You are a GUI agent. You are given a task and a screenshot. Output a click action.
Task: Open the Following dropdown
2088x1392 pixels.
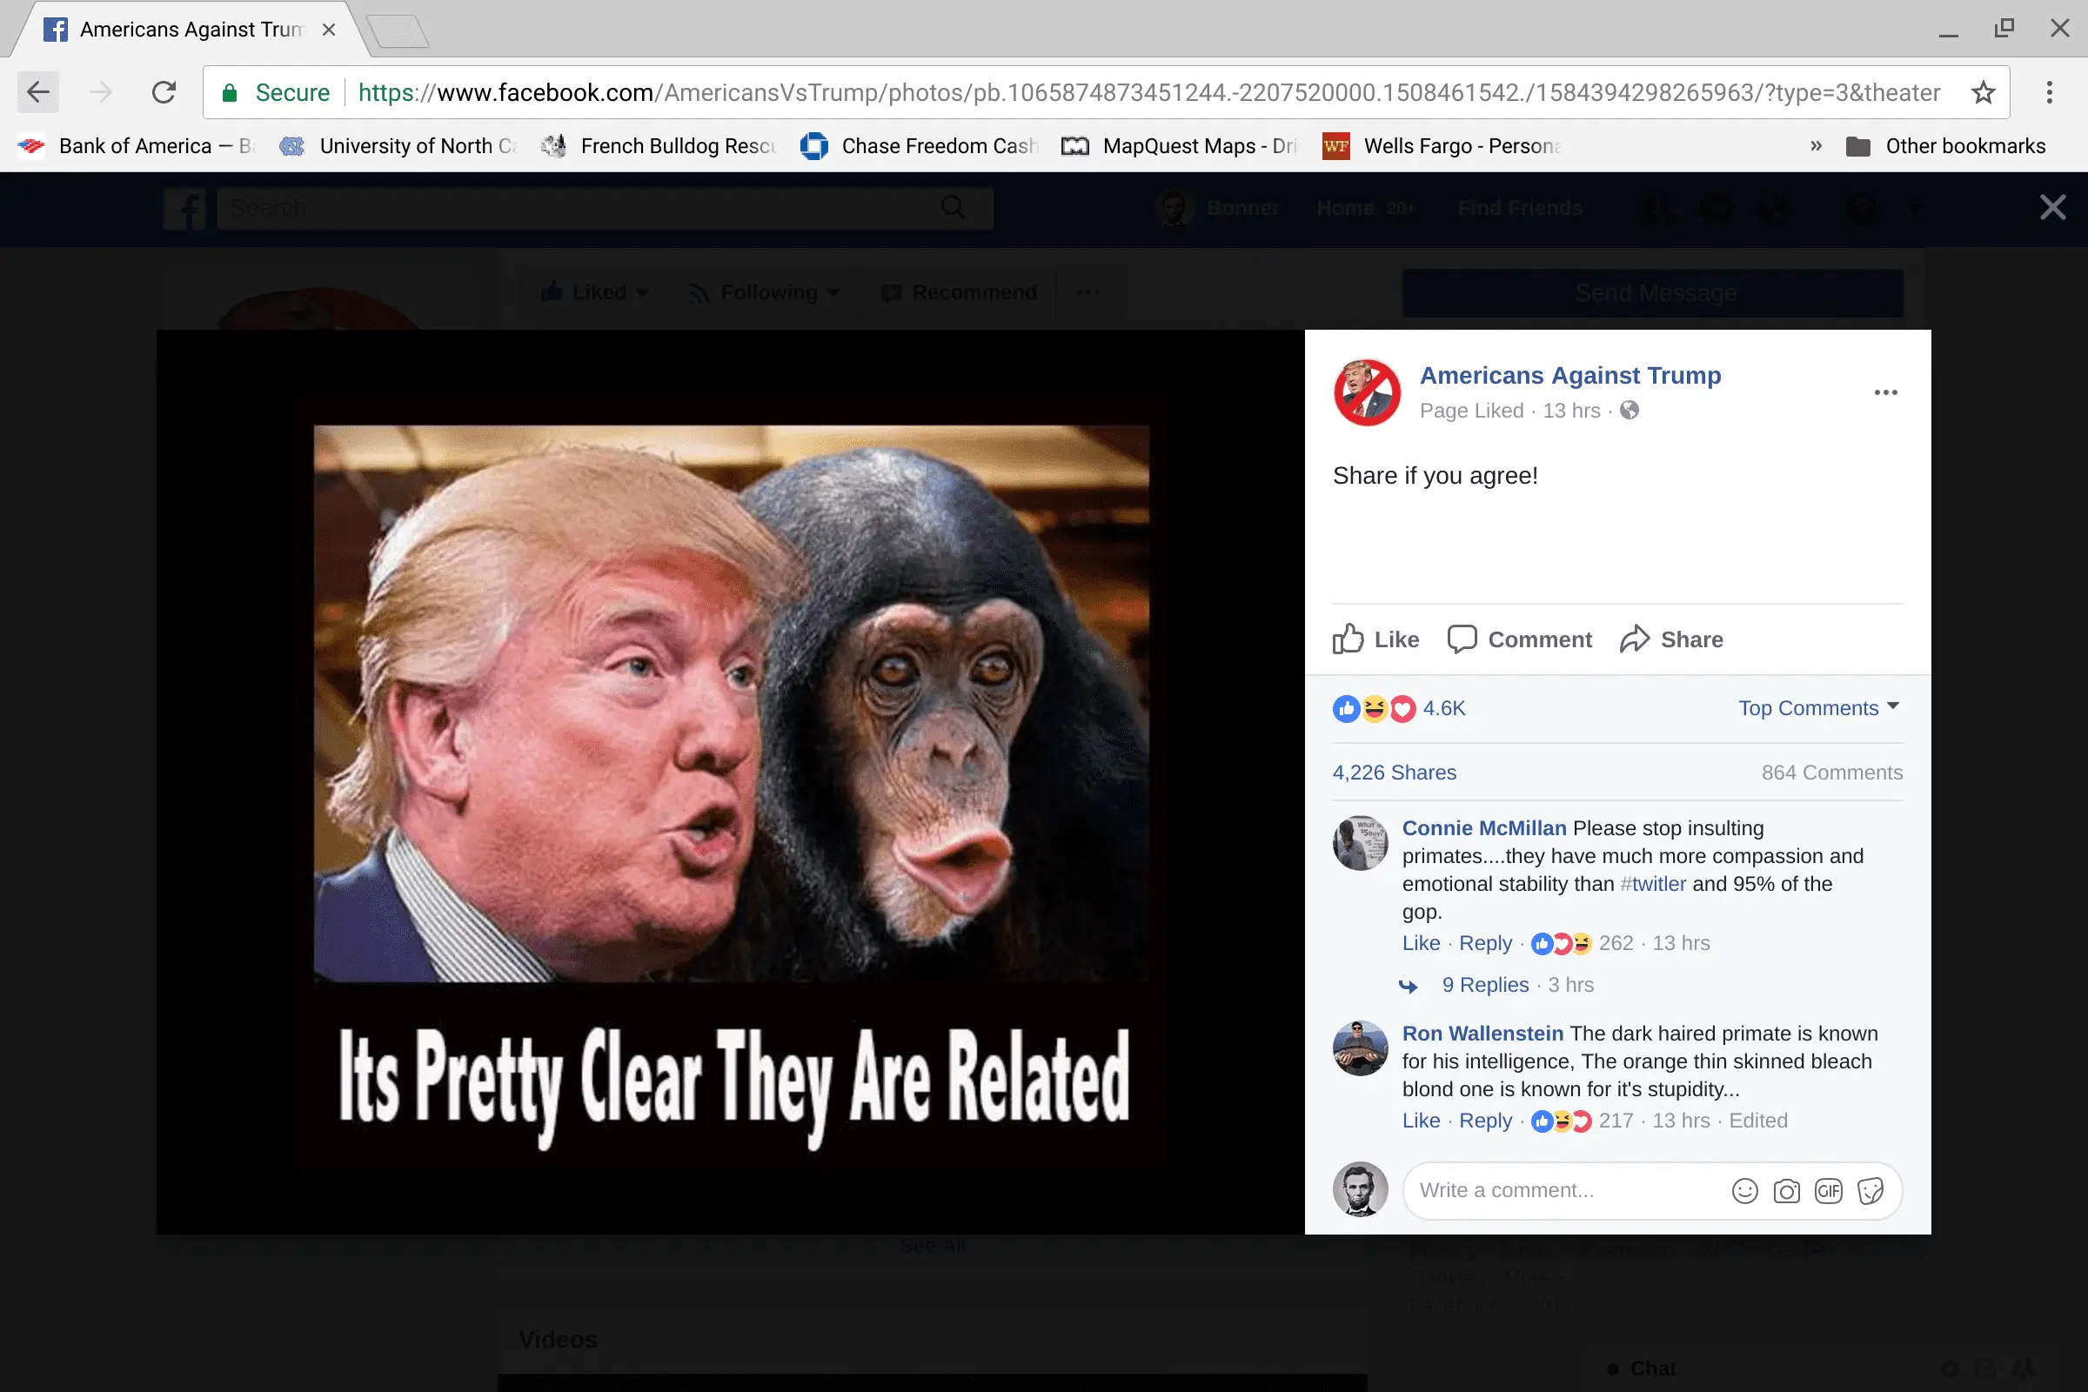pos(763,292)
